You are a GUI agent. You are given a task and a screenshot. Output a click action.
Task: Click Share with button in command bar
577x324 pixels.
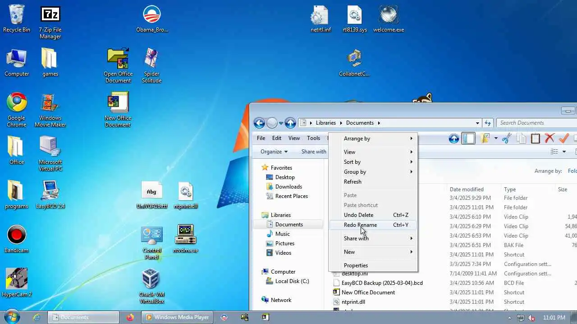(x=314, y=152)
